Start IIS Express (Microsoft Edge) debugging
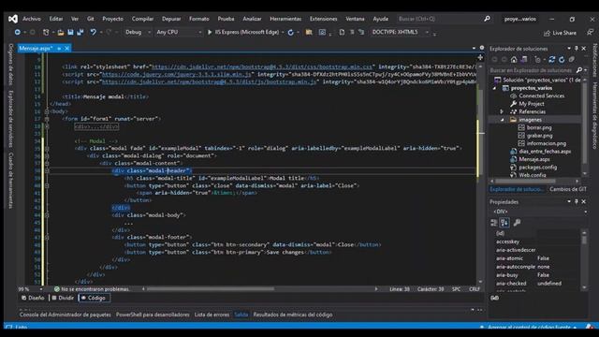This screenshot has width=599, height=337. pos(243,33)
